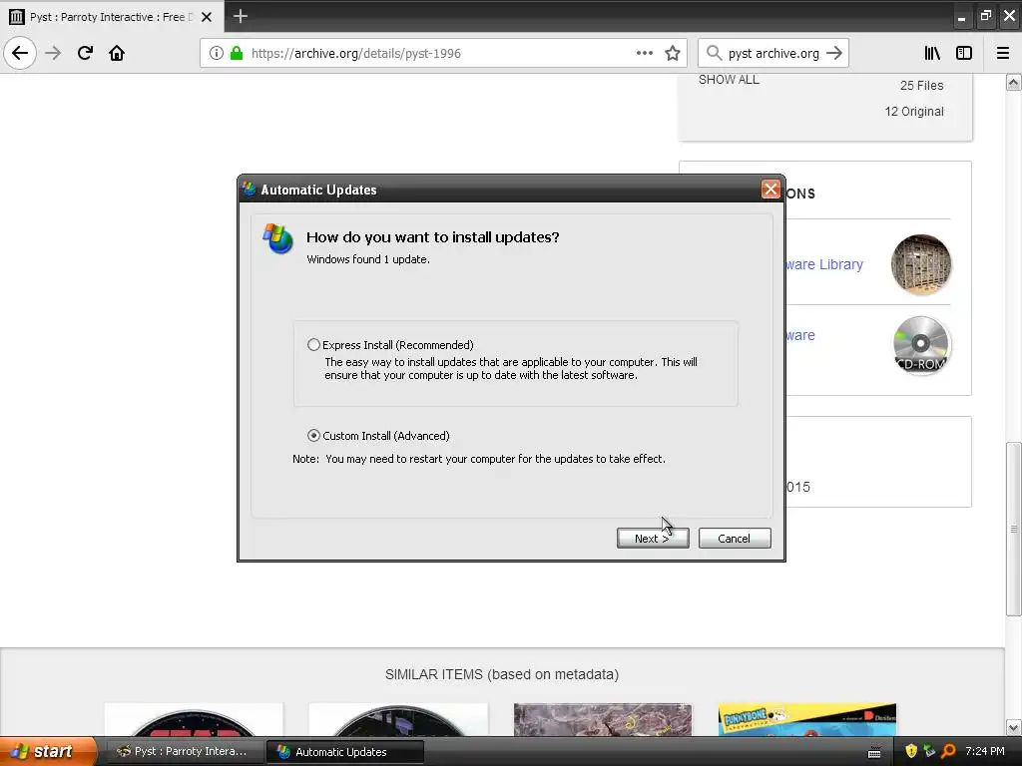Open the yellow Funnybone similar item thumbnail
Image resolution: width=1022 pixels, height=766 pixels.
[x=806, y=719]
